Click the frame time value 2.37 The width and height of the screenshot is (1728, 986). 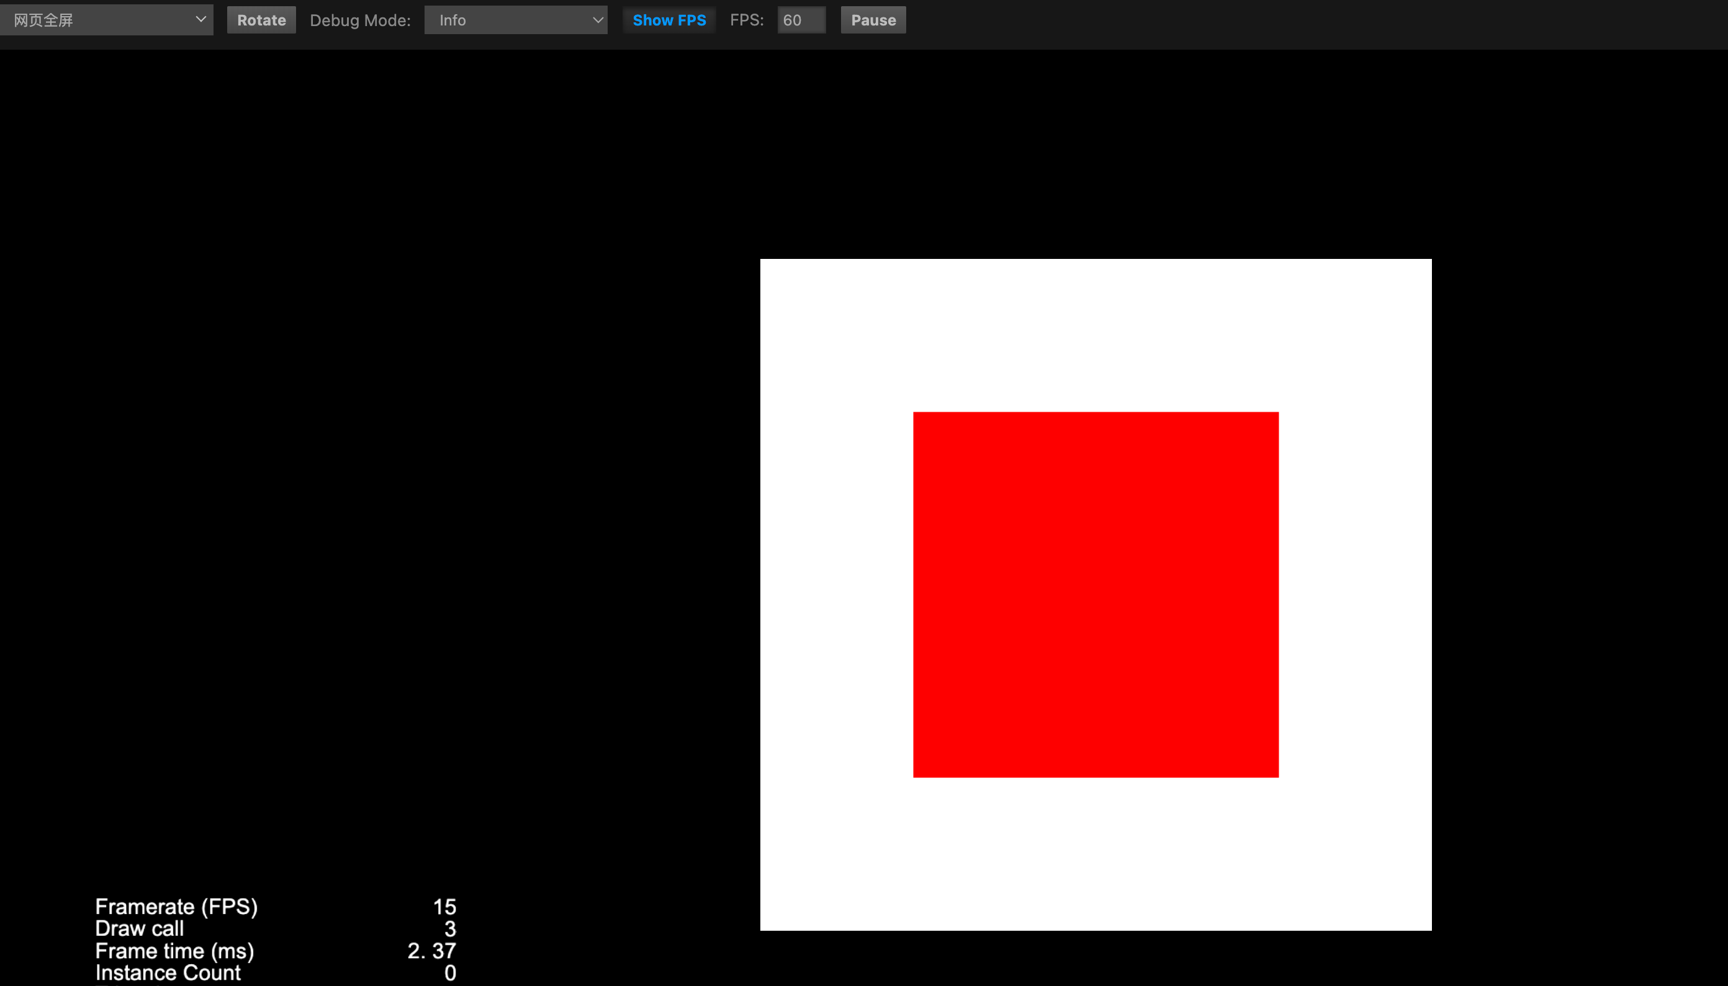click(x=431, y=950)
